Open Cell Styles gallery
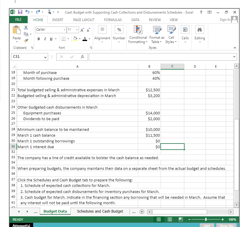The height and width of the screenshot is (227, 248). [171, 35]
